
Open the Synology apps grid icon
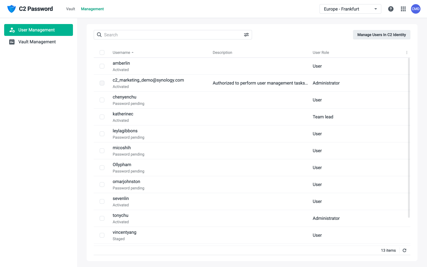[403, 9]
